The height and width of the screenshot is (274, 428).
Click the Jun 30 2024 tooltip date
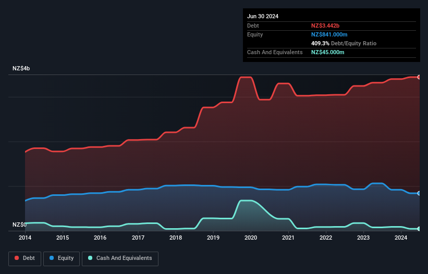[x=263, y=16]
